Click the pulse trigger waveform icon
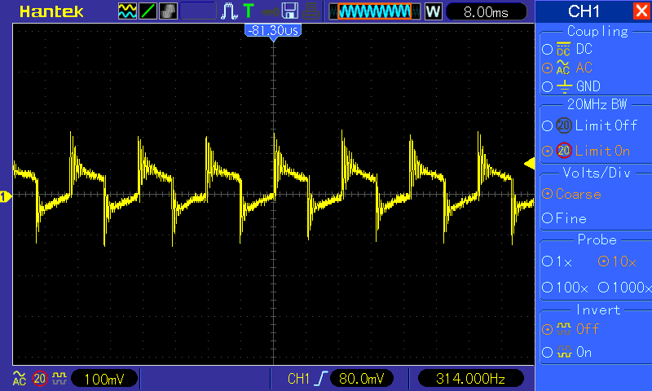This screenshot has width=652, height=391. (x=229, y=11)
